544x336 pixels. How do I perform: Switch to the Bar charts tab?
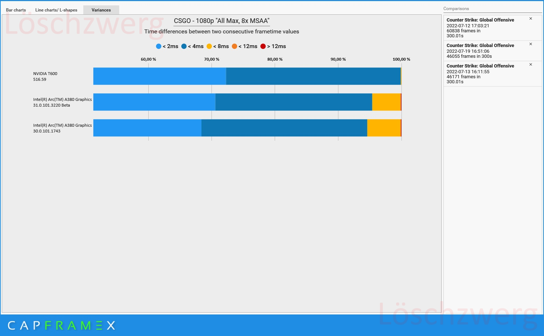(16, 10)
